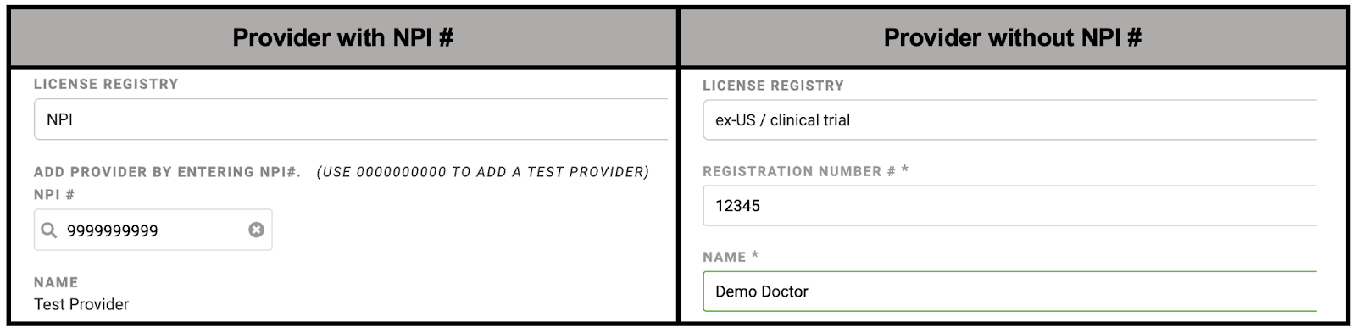Select the Test Provider name text
The image size is (1356, 333).
coord(81,304)
